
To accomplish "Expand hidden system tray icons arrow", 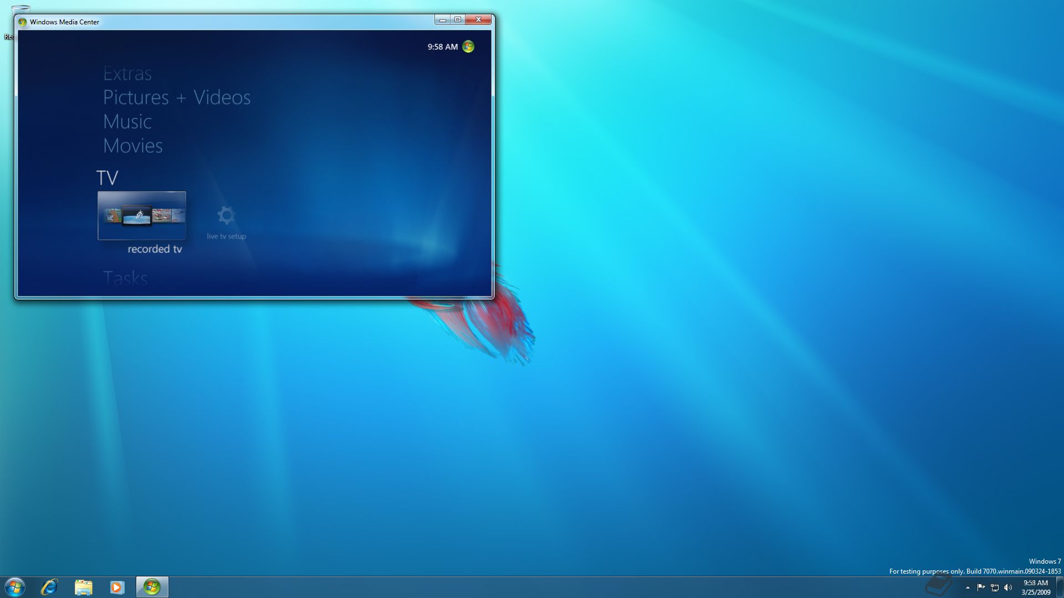I will click(x=968, y=587).
